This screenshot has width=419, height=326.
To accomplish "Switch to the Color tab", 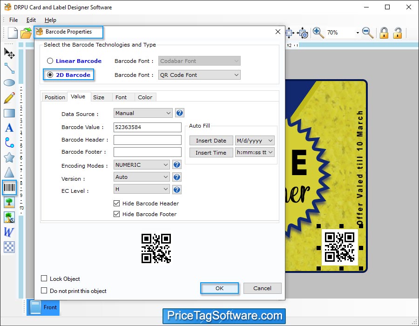I will point(145,97).
